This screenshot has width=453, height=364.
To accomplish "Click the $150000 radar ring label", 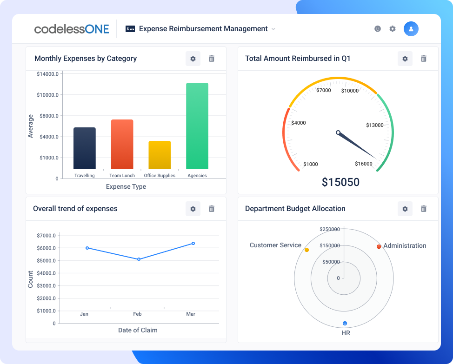I will (x=330, y=245).
